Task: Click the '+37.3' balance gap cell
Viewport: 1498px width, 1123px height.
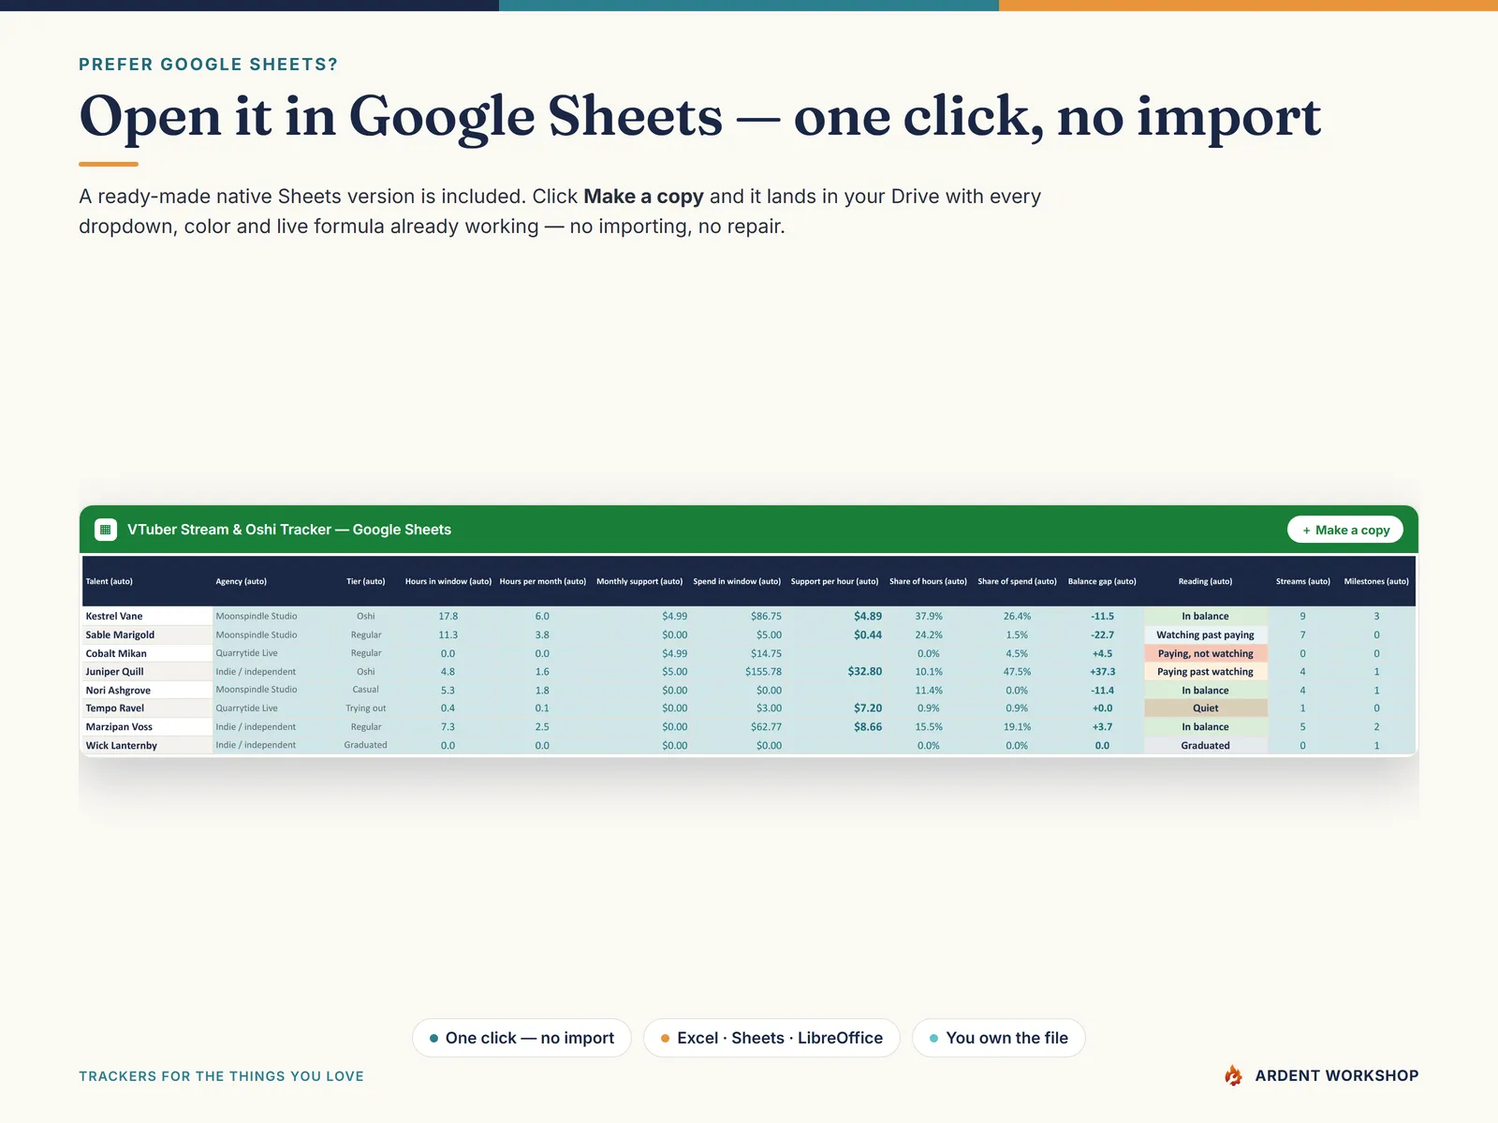Action: point(1103,671)
